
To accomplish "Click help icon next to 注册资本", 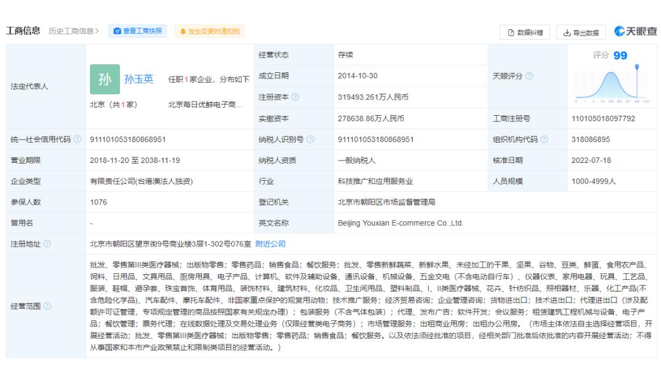I will 296,97.
